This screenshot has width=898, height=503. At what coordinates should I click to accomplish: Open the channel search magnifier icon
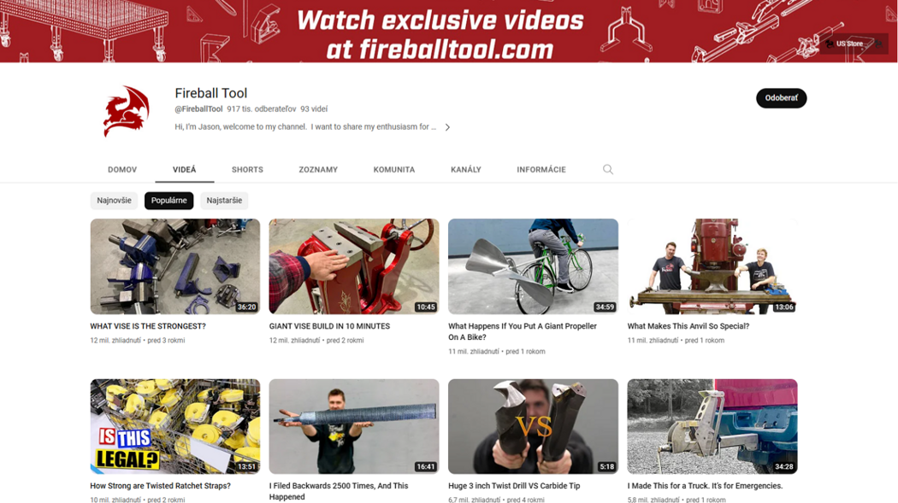[607, 169]
